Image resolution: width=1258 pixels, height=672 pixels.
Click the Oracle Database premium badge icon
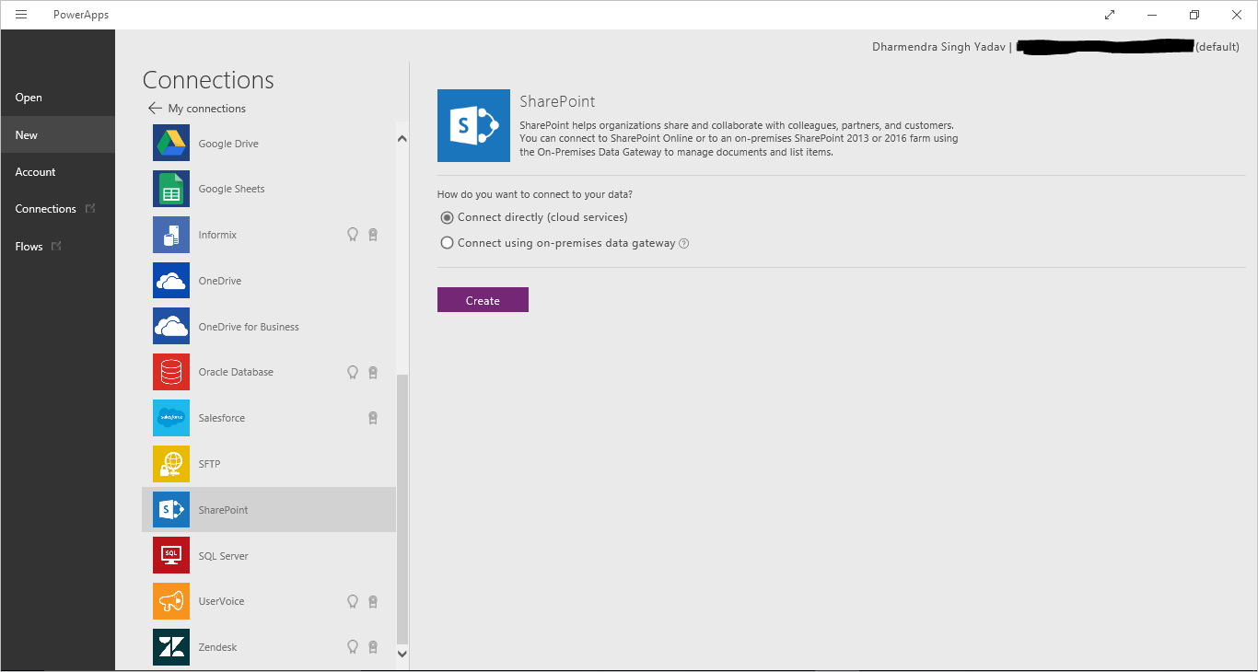(373, 372)
